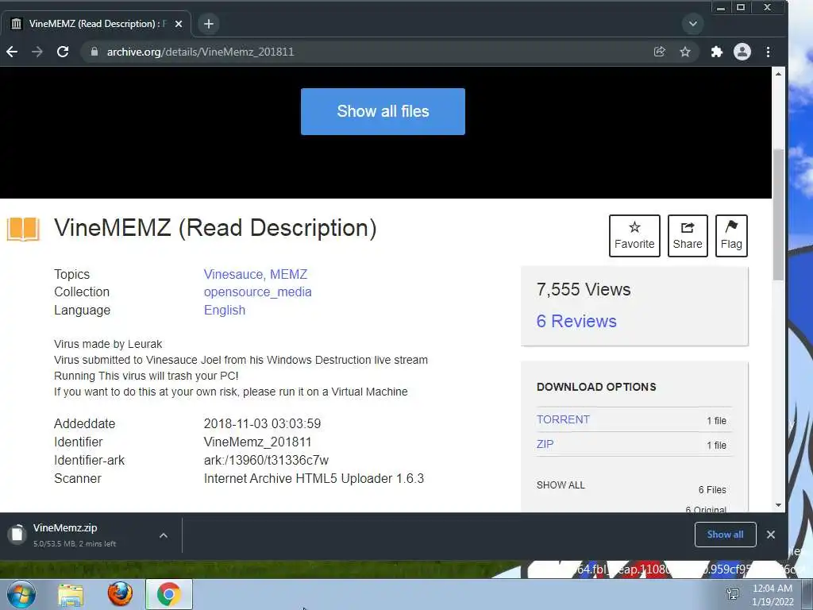Select the VineMEMZ (Read Description) tab

pos(96,24)
